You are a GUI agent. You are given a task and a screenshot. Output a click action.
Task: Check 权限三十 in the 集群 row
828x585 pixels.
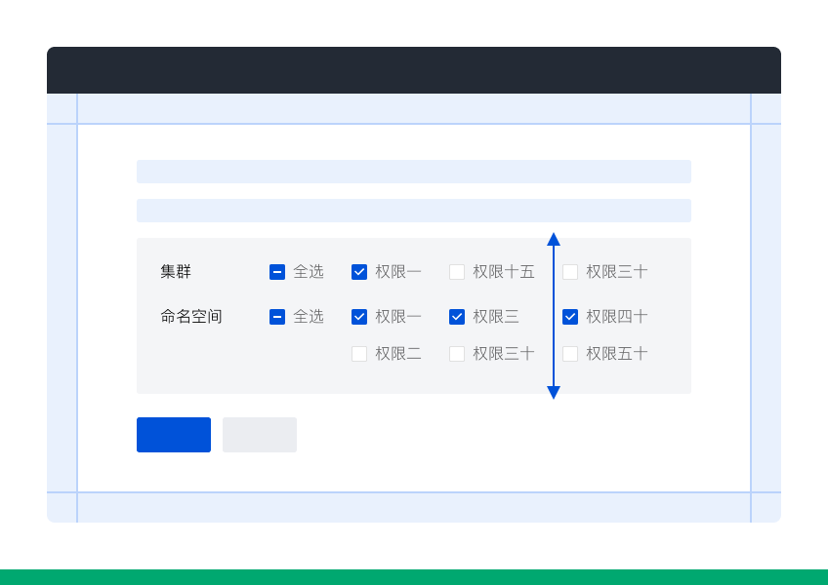point(570,272)
